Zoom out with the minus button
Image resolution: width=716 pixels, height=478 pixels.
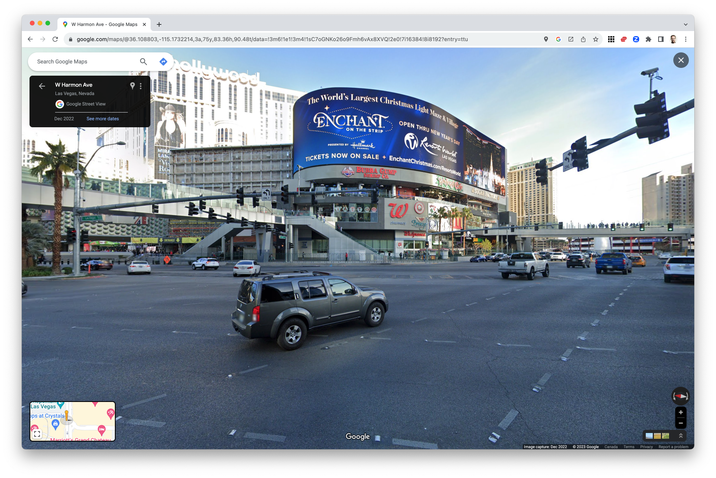click(681, 423)
